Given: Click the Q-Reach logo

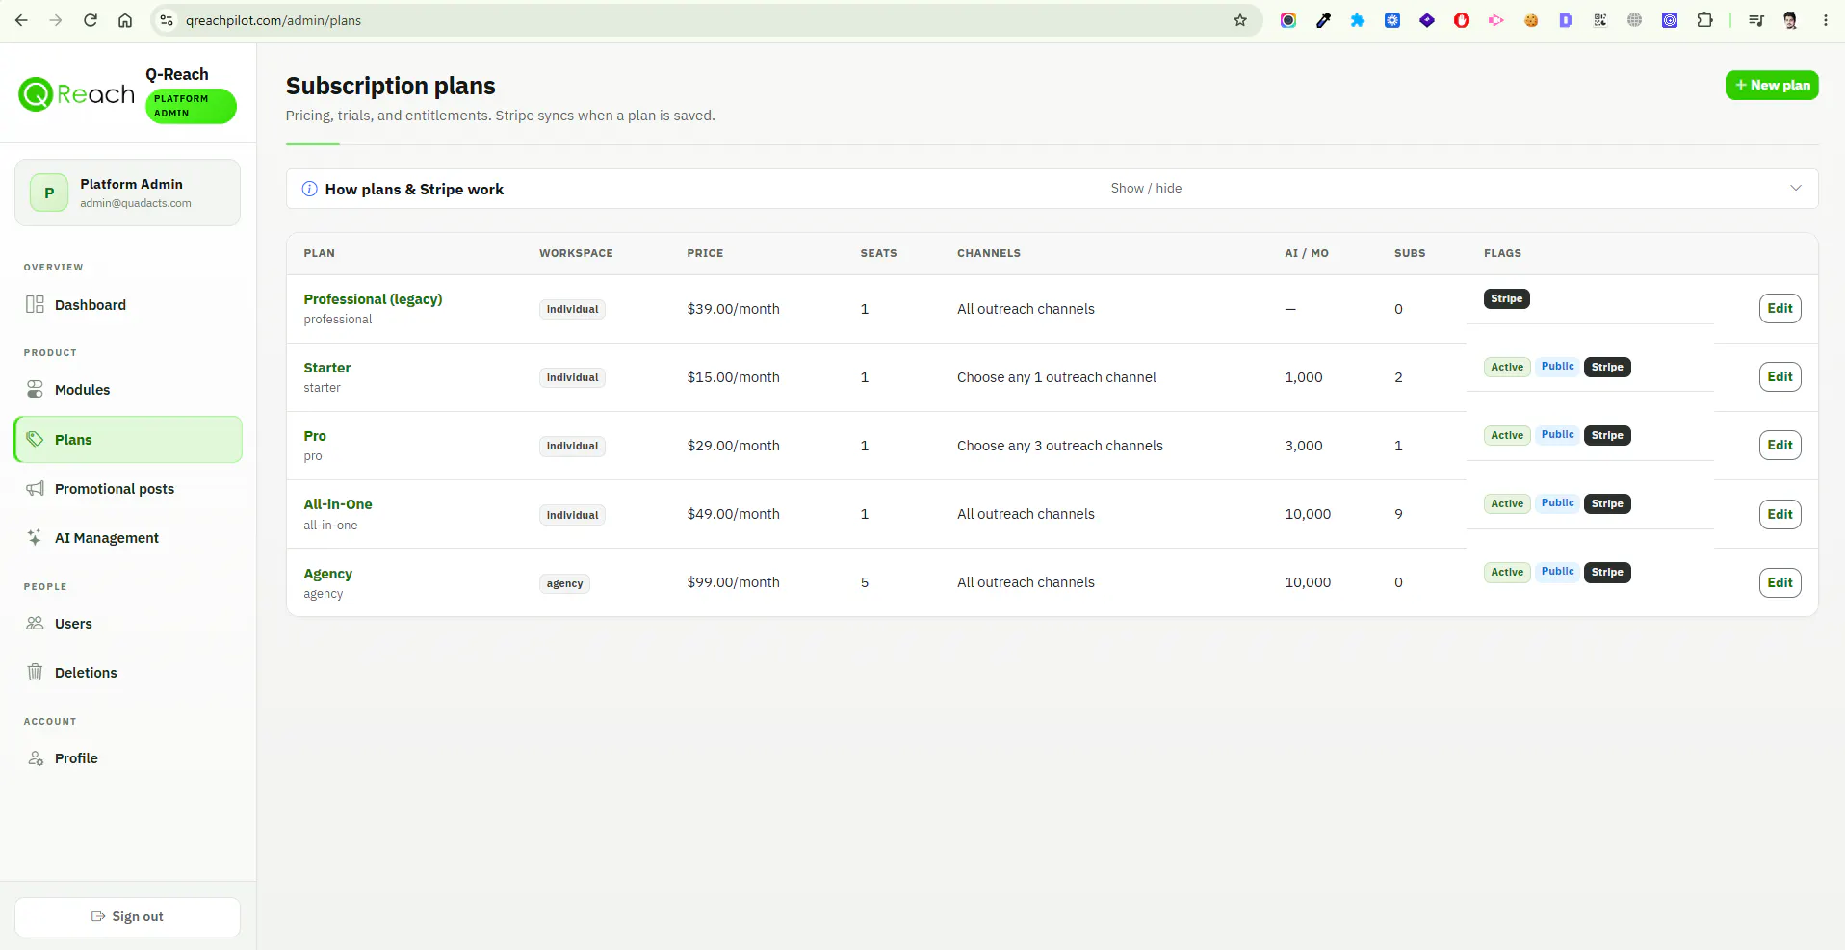Looking at the screenshot, I should pyautogui.click(x=76, y=94).
